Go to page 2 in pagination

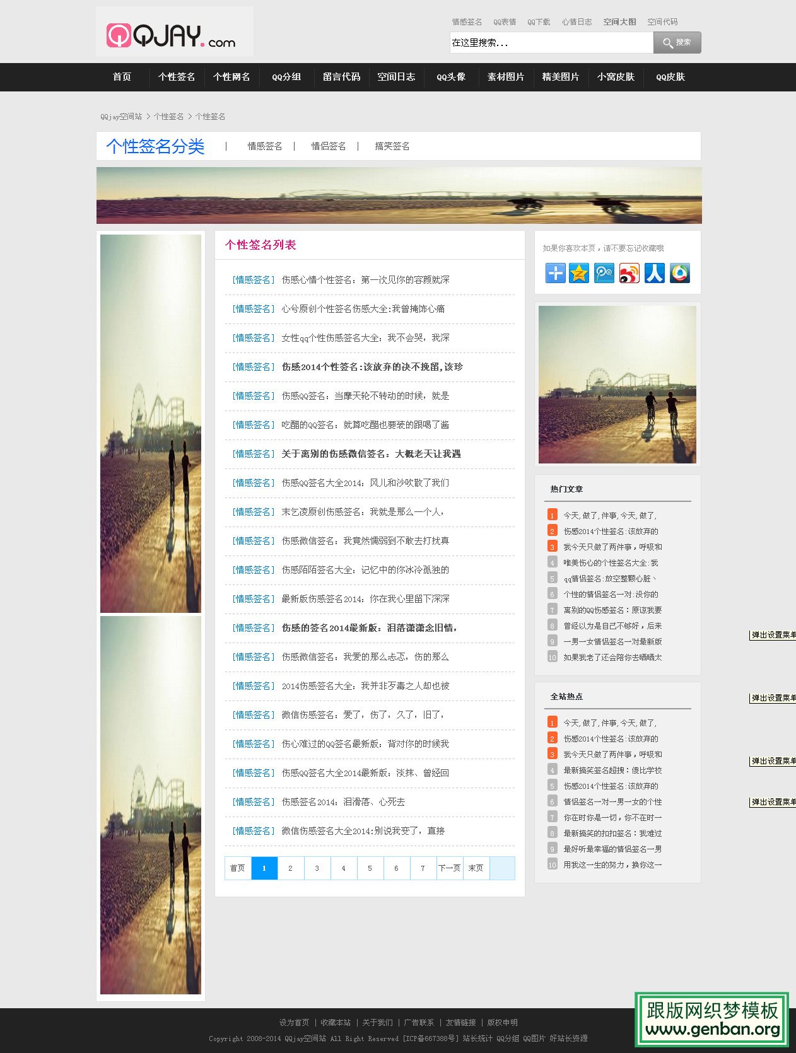(x=290, y=868)
